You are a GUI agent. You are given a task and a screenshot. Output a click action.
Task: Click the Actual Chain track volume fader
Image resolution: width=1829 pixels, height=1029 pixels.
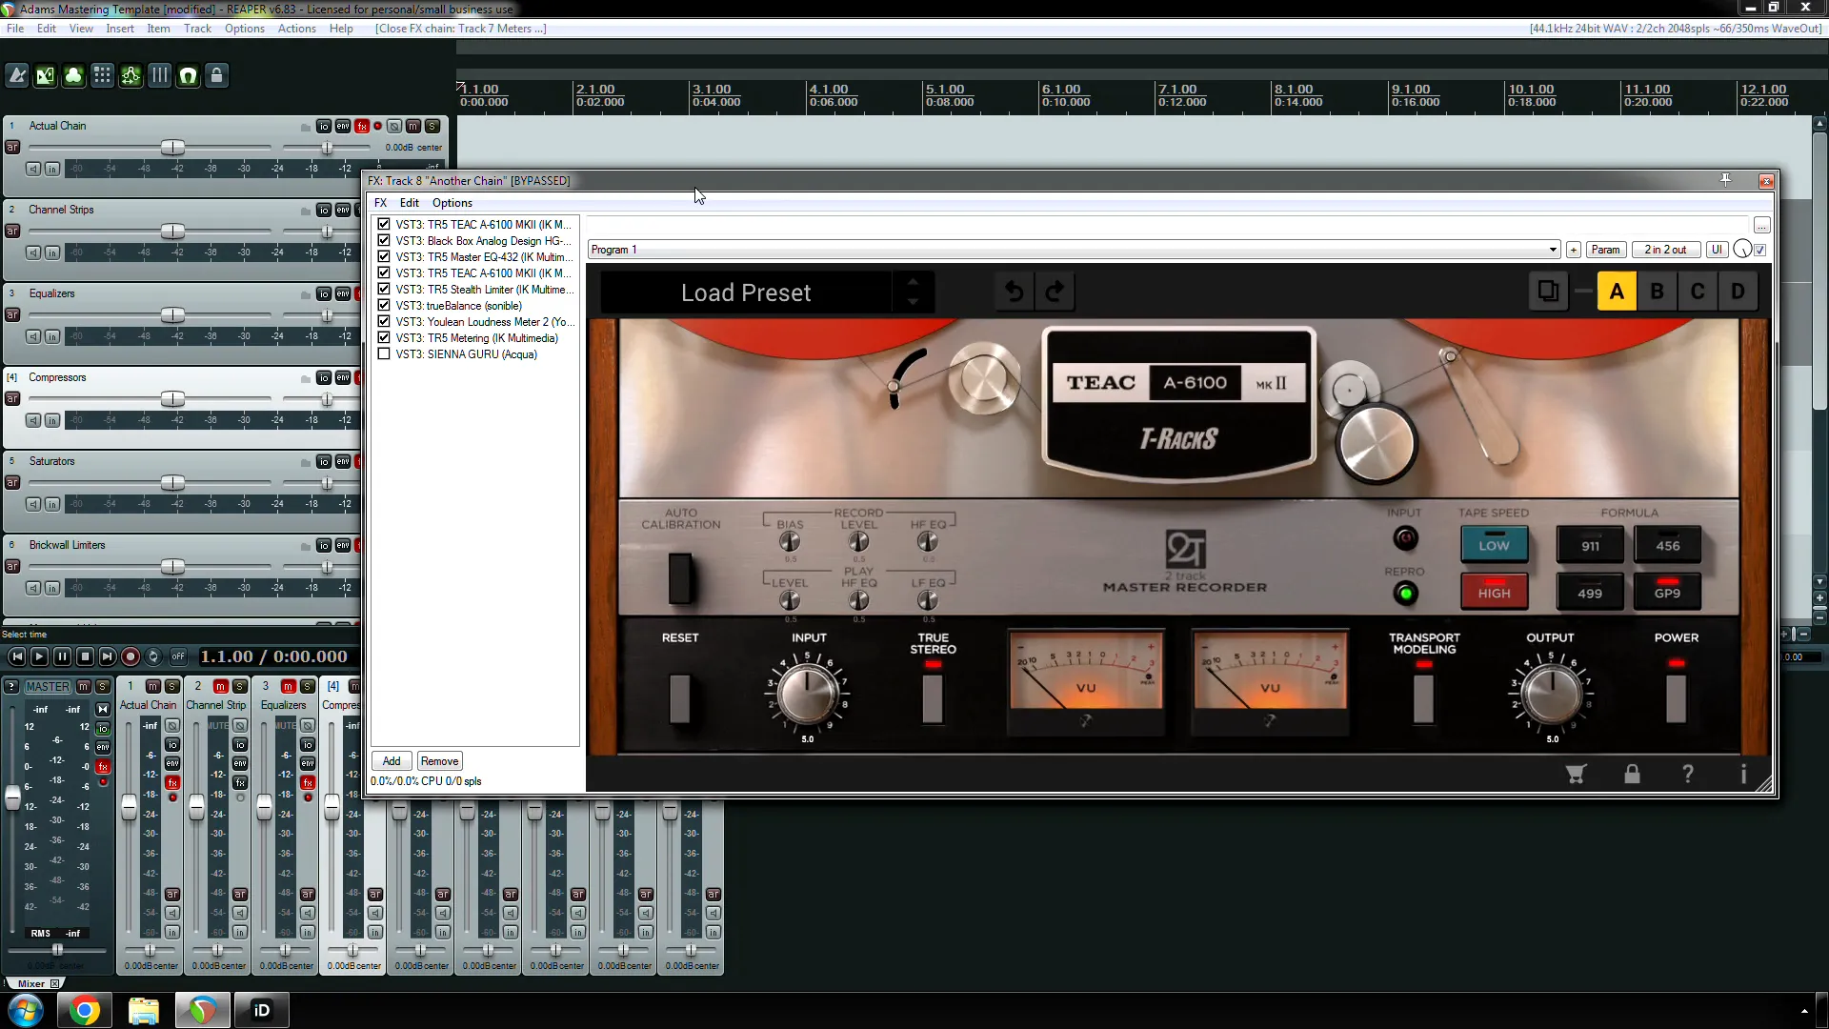172,148
